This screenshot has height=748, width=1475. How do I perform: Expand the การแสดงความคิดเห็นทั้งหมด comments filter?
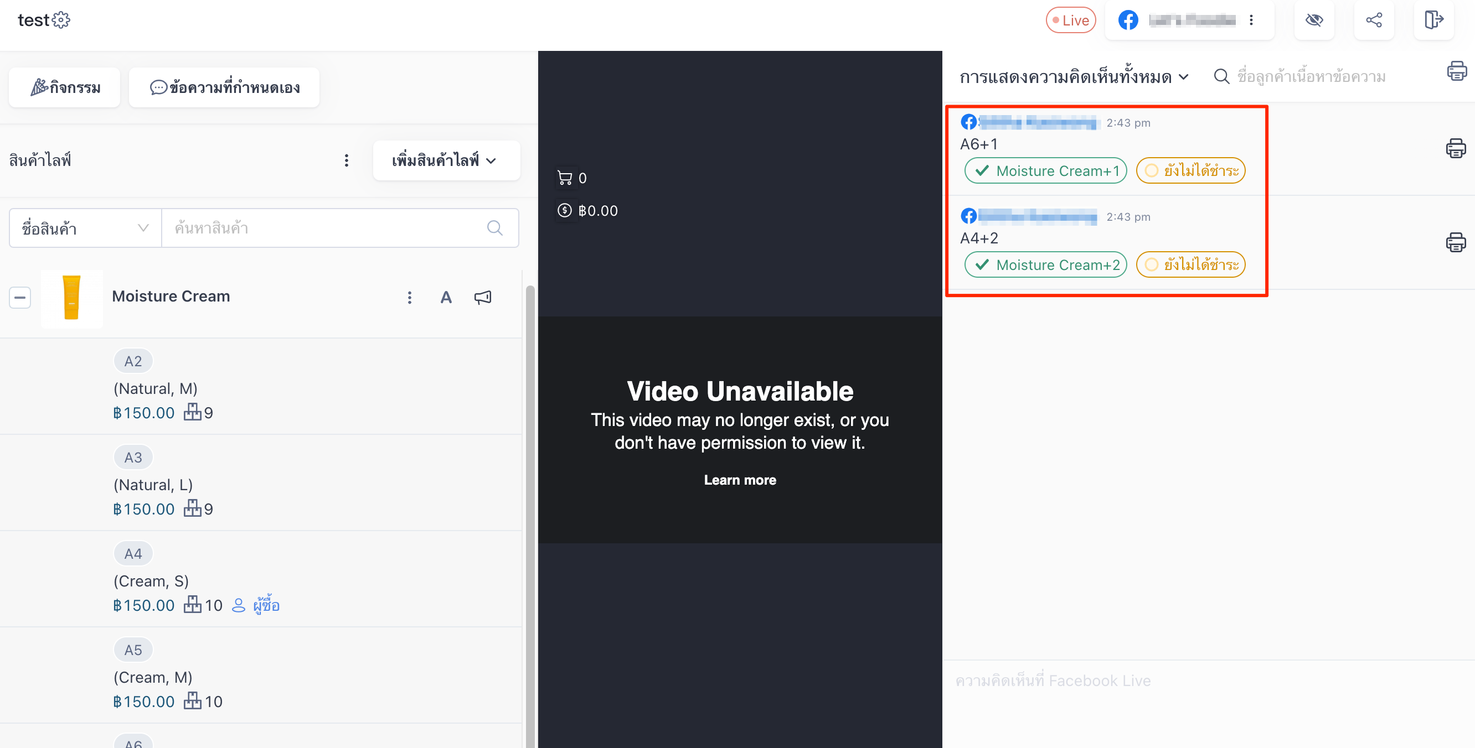(x=1074, y=77)
